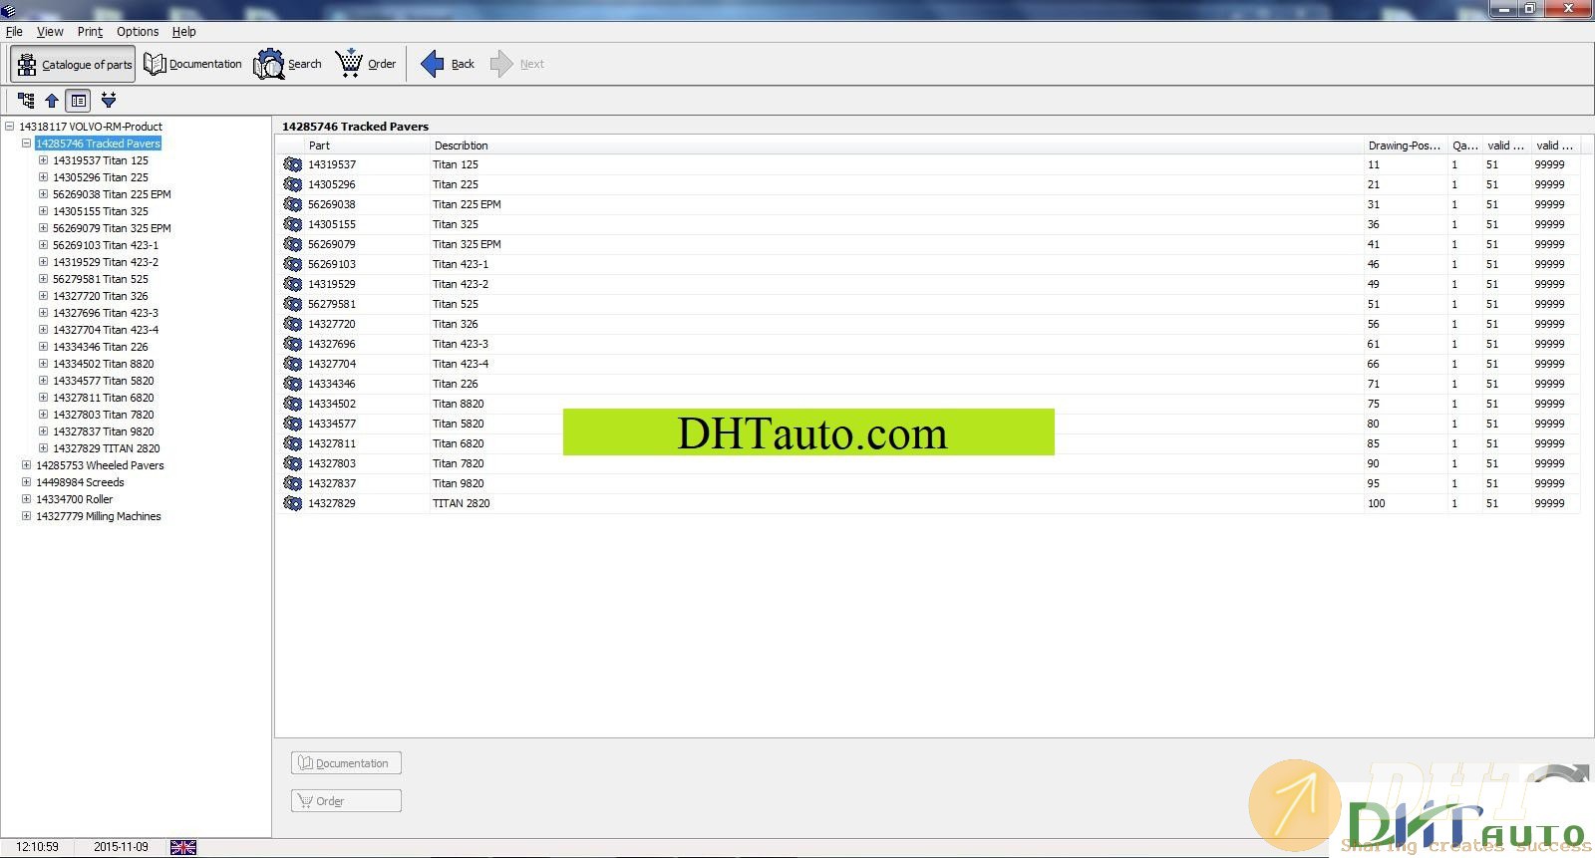Click the tree structure icon in secondary toolbar
1595x858 pixels.
[x=26, y=101]
